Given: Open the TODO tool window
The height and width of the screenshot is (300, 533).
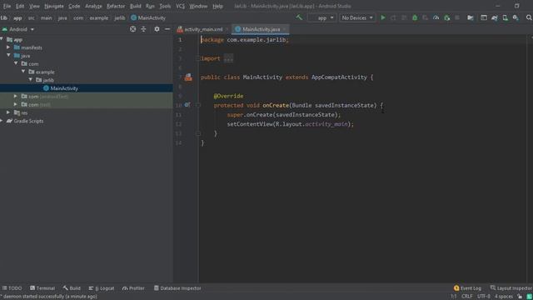Looking at the screenshot, I should 12,288.
